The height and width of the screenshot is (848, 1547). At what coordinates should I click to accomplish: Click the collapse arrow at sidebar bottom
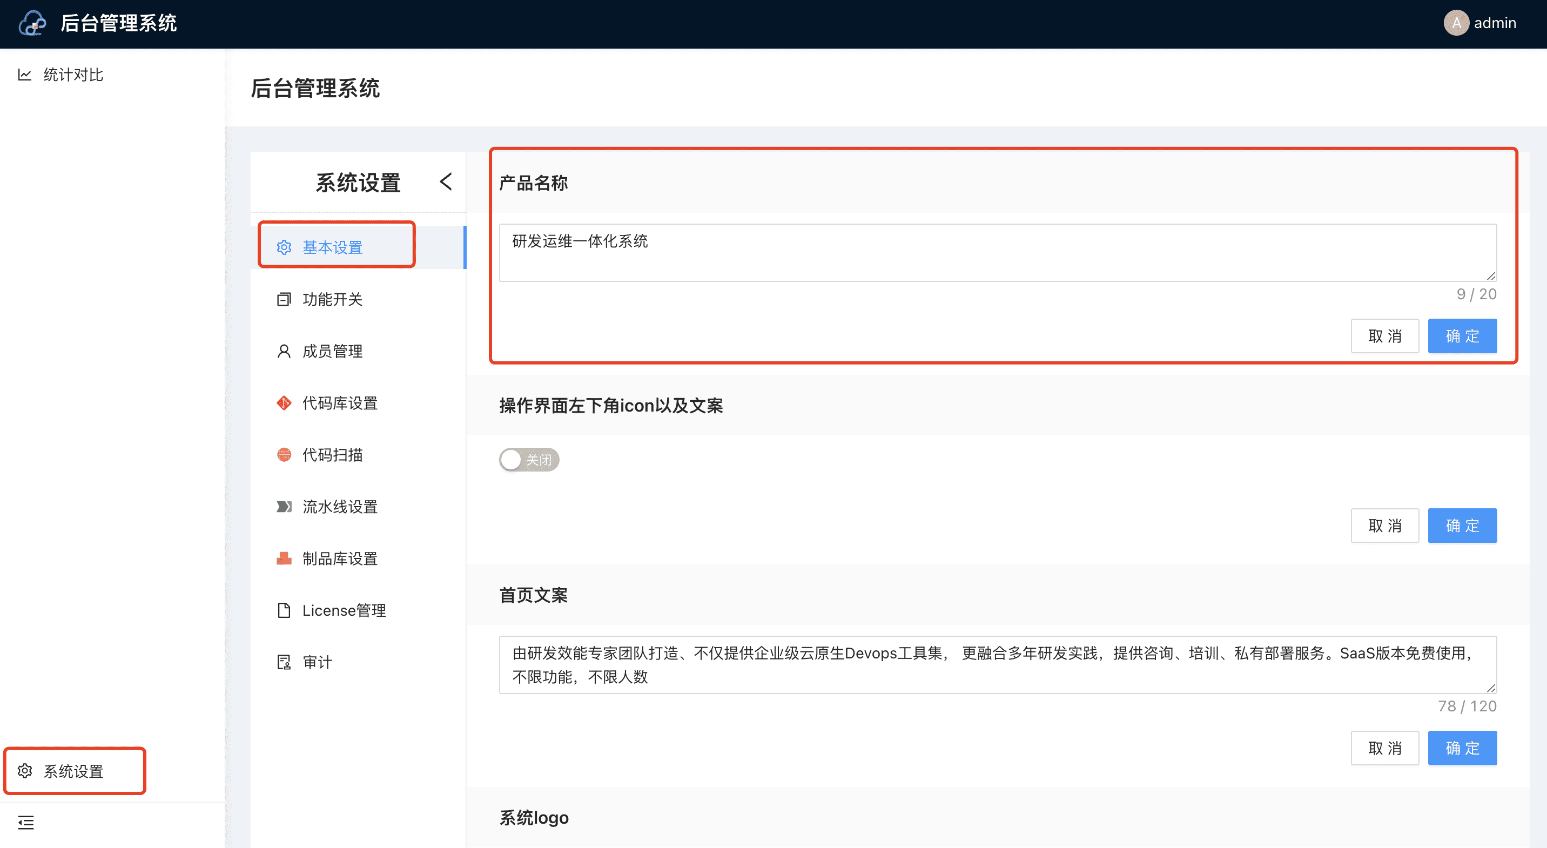click(x=26, y=822)
